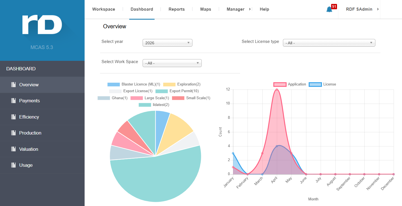Viewport: 402px width, 206px height.
Task: Click the rD logo
Action: coord(42,24)
